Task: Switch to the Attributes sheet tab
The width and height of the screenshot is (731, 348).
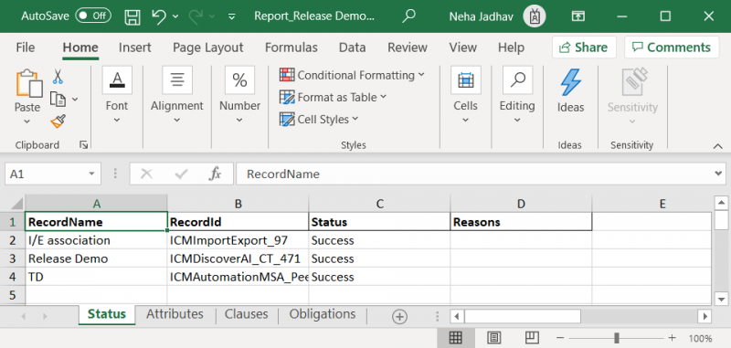Action: (175, 314)
